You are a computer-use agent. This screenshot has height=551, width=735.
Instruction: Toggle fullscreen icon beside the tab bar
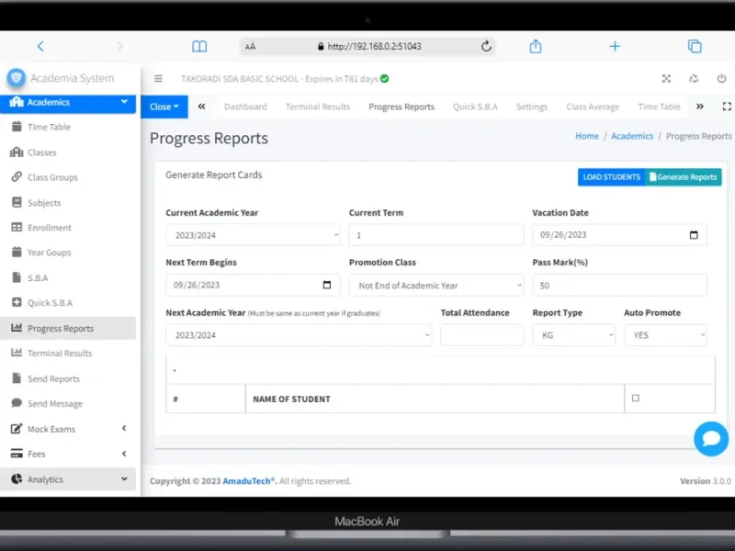coord(727,107)
